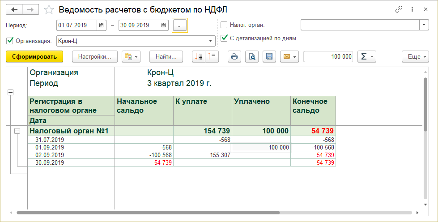Open calendar for start date 01.07.2019
Viewport: 438px width, 222px height.
coord(102,26)
